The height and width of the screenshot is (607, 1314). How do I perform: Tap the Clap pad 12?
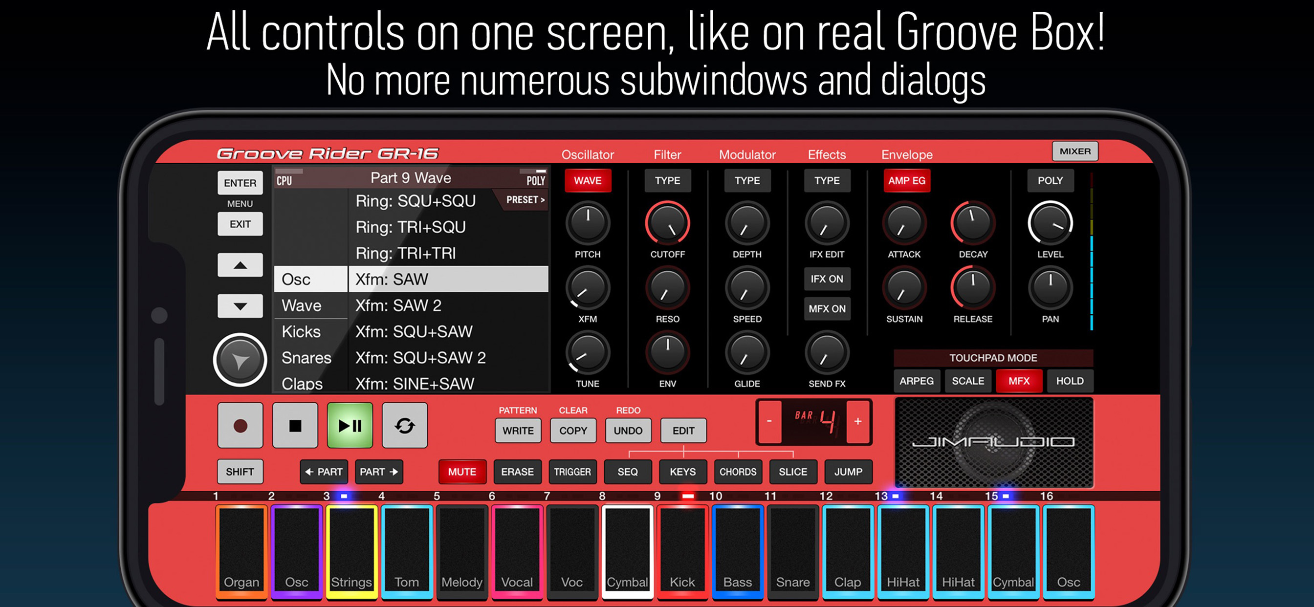[x=848, y=551]
